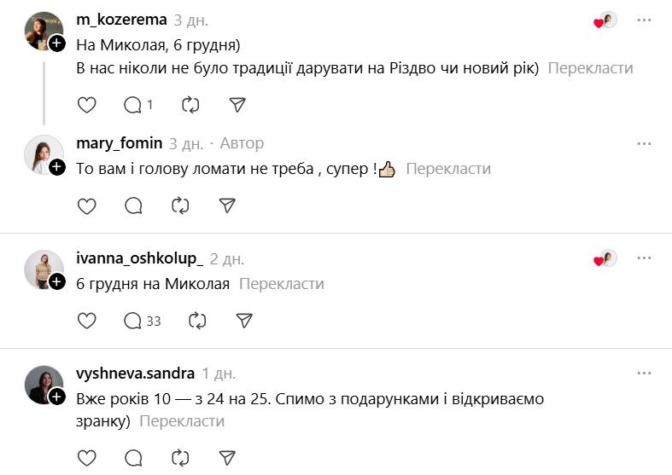The image size is (672, 475).
Task: Open more options for m_kozerema's comment
Action: 644,20
